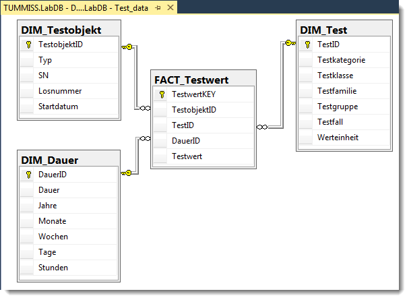Select TestobjektID column in DIM_Testobjekt
The image size is (409, 300).
coord(69,44)
